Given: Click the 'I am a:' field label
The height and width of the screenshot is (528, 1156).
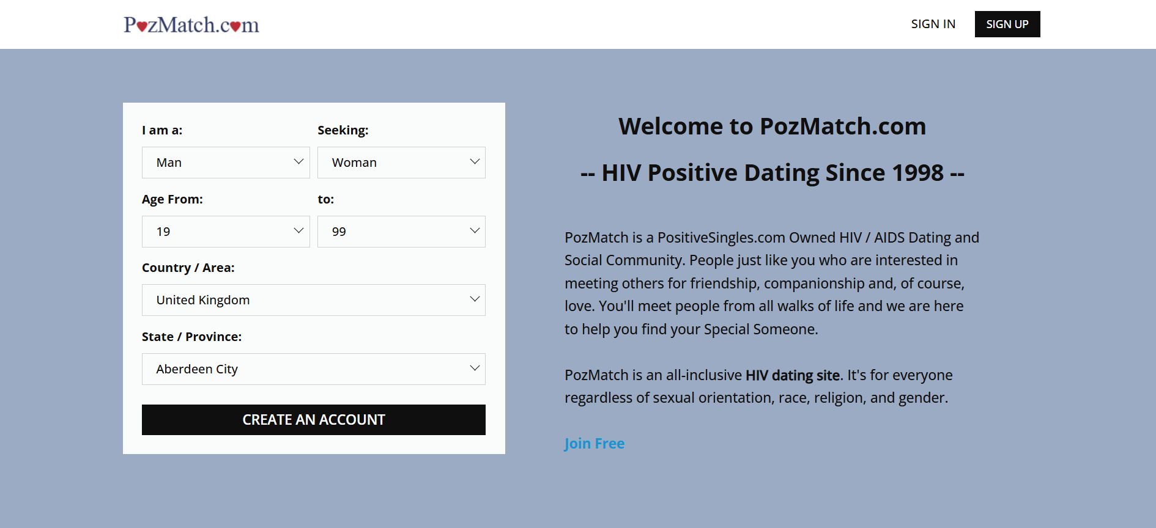Looking at the screenshot, I should click(162, 130).
